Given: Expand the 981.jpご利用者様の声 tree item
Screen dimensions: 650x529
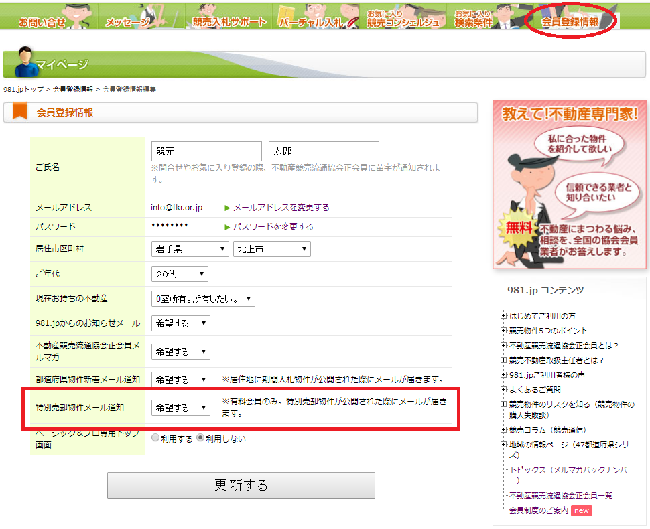Looking at the screenshot, I should pyautogui.click(x=504, y=375).
